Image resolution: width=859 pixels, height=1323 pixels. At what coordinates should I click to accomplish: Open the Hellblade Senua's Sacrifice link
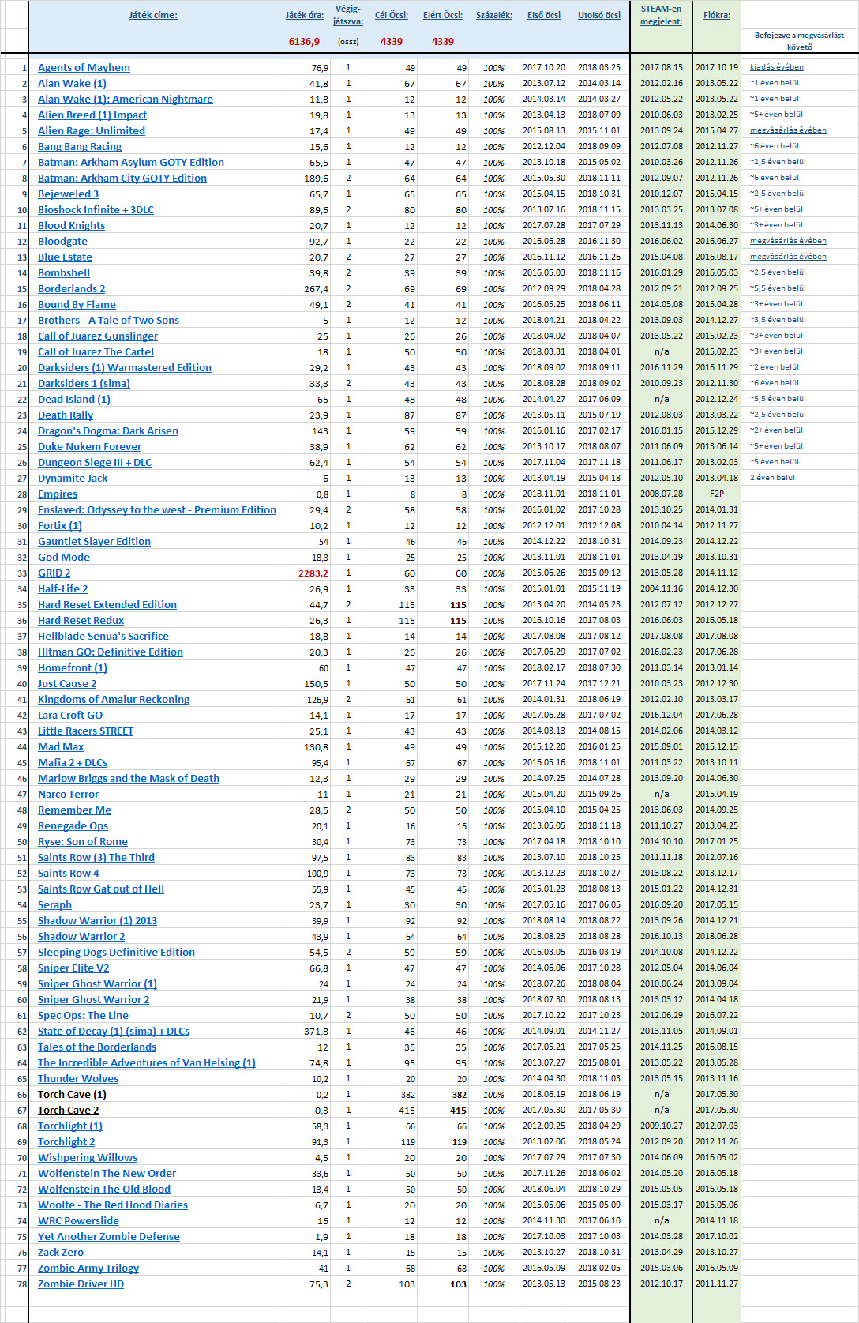(x=103, y=637)
